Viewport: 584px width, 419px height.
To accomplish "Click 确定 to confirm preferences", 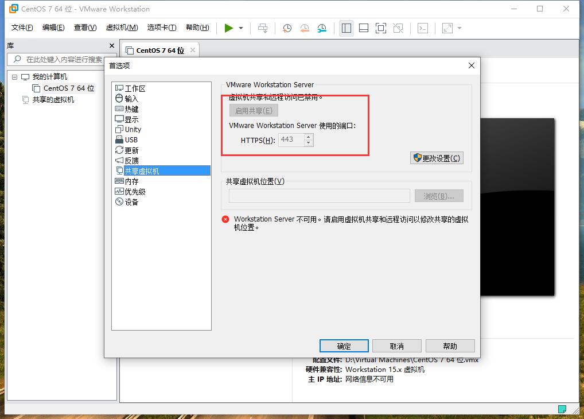I will click(344, 346).
